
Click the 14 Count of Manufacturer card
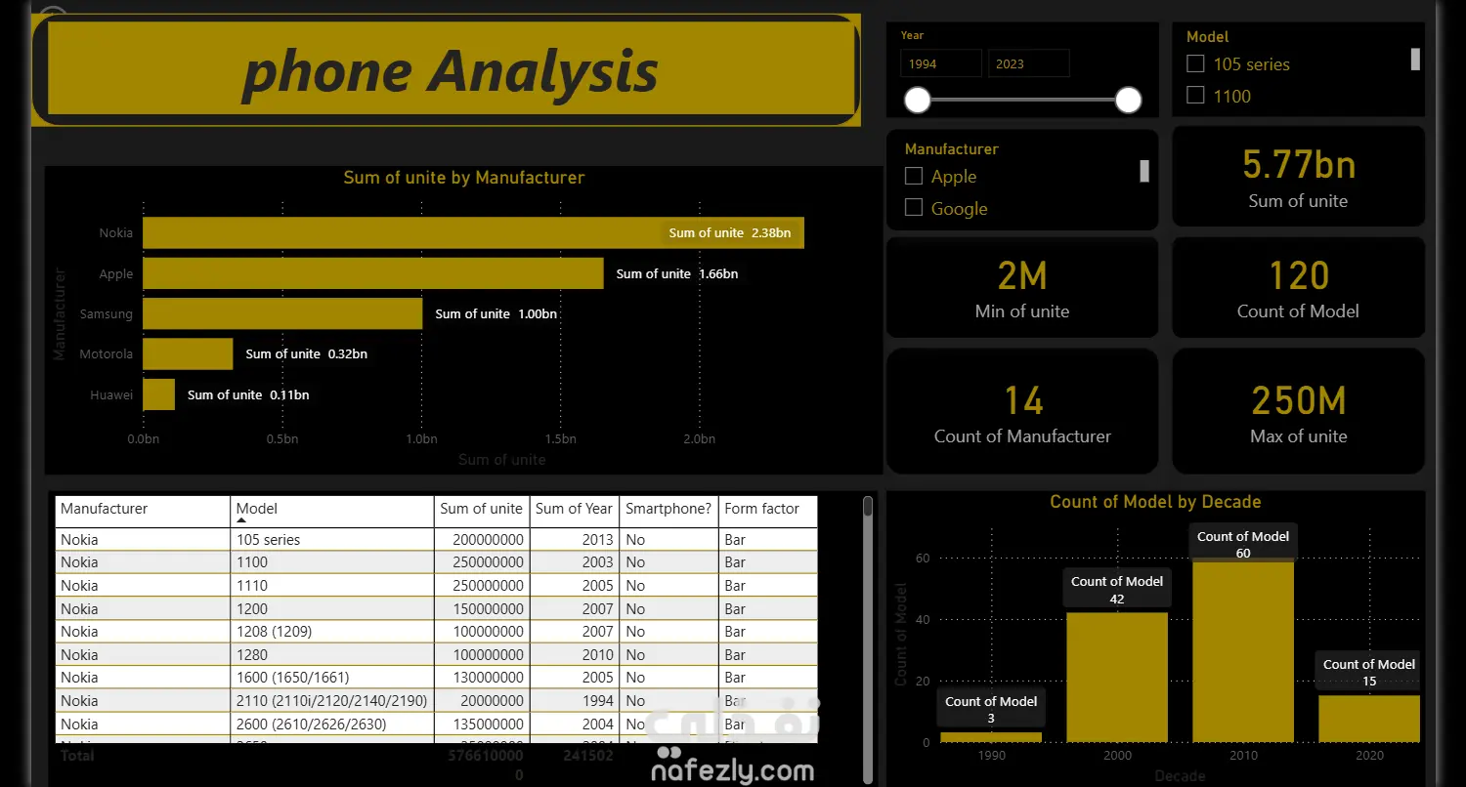coord(1022,411)
